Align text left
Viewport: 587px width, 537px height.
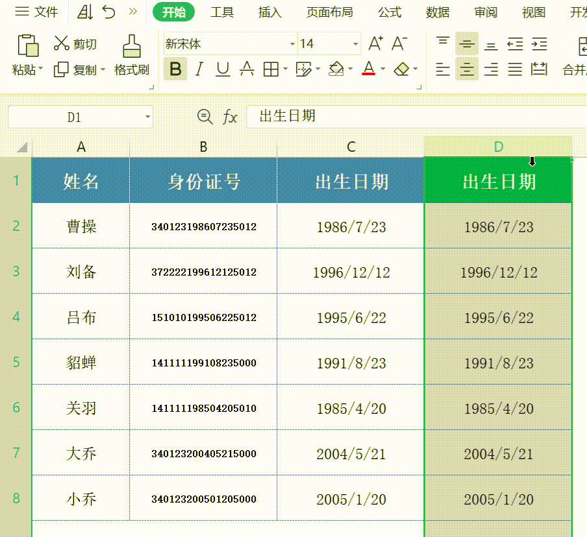(x=442, y=69)
